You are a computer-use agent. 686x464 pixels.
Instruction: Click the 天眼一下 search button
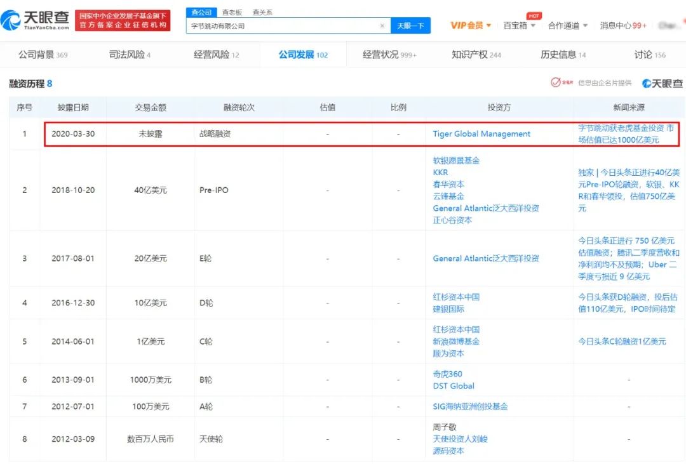410,26
